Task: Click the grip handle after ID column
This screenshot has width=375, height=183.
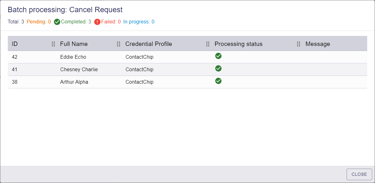Action: (53, 44)
